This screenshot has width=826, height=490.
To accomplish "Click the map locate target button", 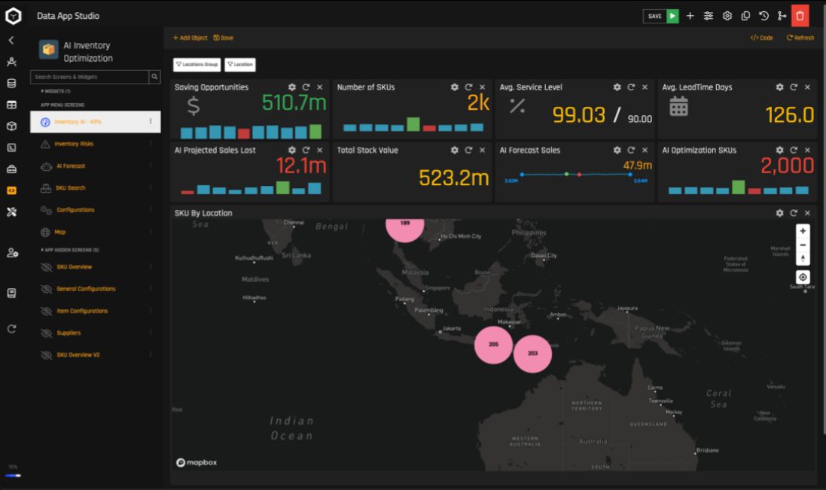I will point(803,277).
